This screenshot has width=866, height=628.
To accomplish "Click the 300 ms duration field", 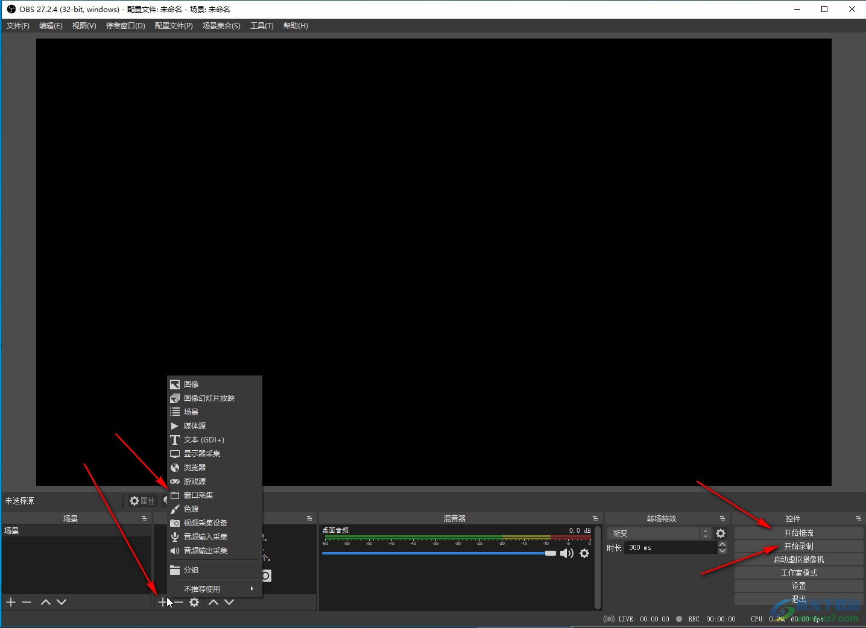I will (671, 548).
